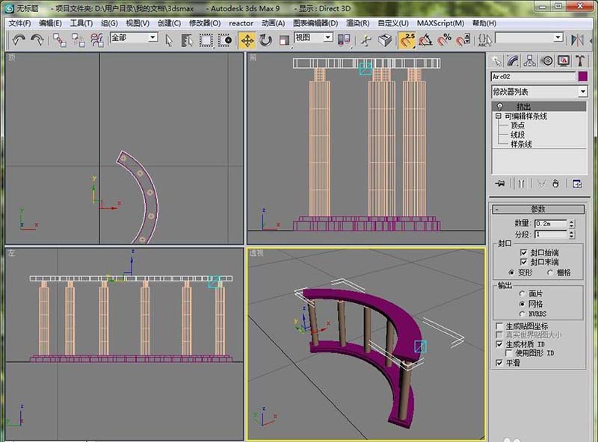Toggle the 封口始端 checkbox
This screenshot has height=442, width=598.
coord(523,252)
